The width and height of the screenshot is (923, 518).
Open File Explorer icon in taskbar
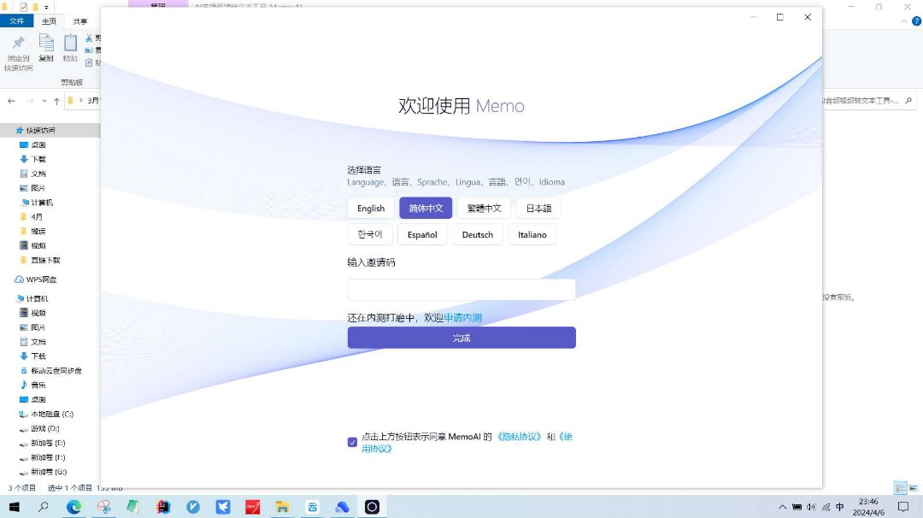pos(282,507)
